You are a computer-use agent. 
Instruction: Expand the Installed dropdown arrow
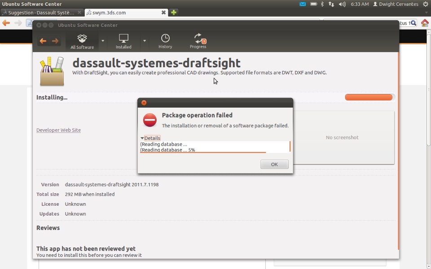(144, 41)
